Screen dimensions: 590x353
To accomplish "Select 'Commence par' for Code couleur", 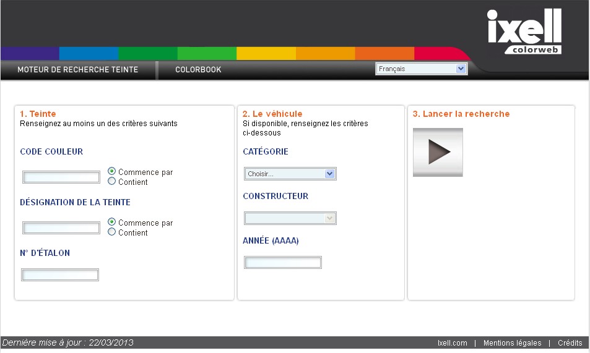I will (112, 171).
